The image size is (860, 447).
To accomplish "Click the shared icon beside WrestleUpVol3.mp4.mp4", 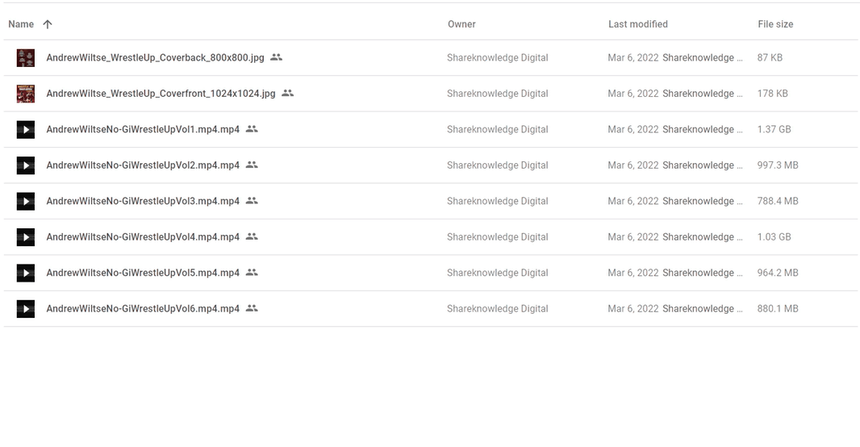I will point(252,201).
